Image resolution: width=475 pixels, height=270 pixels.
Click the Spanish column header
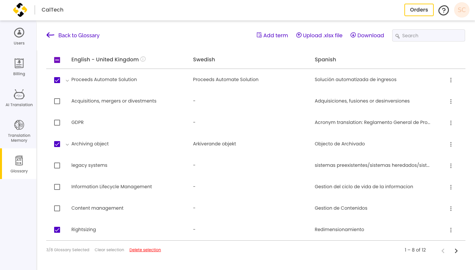(325, 60)
